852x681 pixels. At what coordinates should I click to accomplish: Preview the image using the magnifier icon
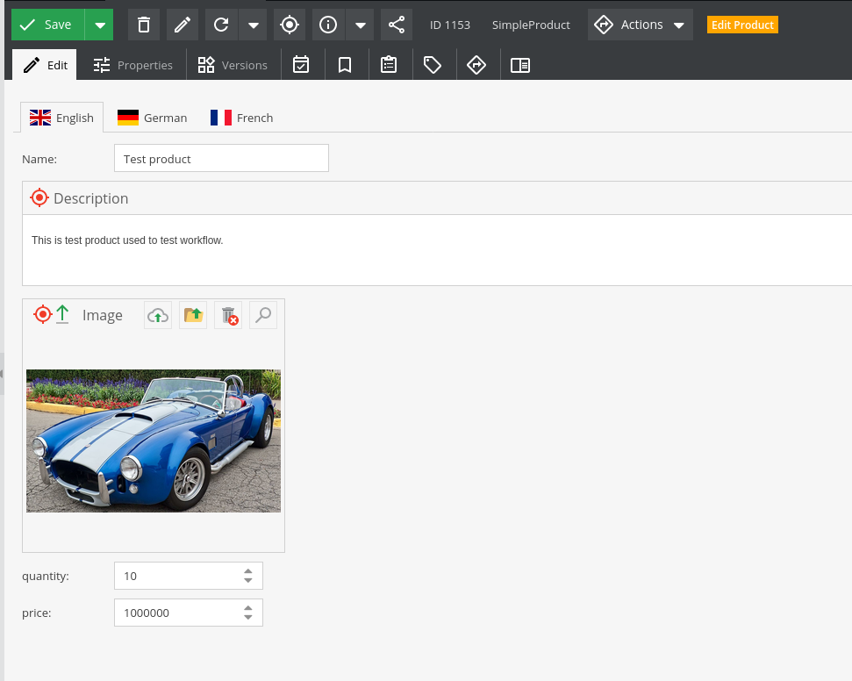(x=262, y=314)
